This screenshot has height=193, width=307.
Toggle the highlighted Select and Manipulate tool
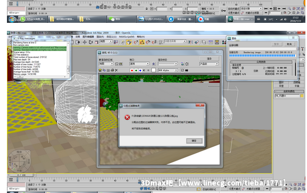click(129, 42)
